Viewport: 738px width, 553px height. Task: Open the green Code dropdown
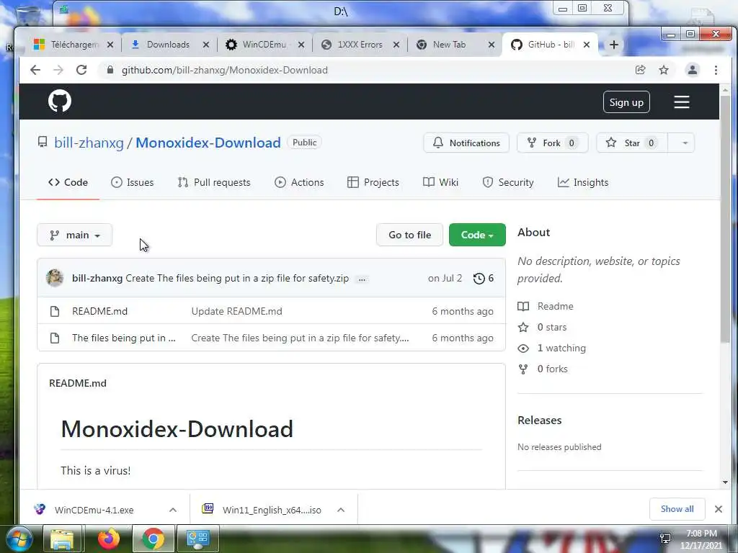coord(477,235)
